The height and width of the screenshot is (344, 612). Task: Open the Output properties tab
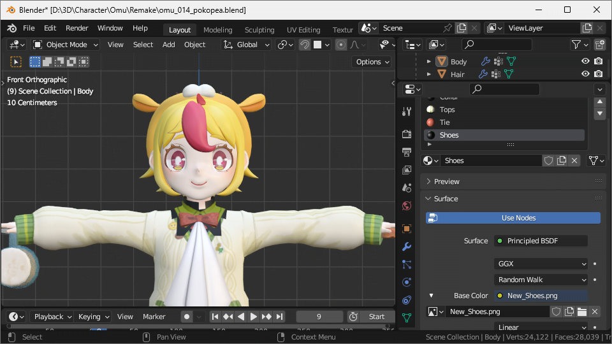(x=407, y=152)
